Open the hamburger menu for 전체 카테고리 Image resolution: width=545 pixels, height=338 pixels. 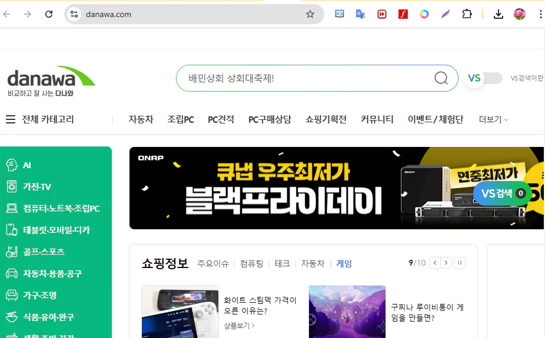click(11, 119)
